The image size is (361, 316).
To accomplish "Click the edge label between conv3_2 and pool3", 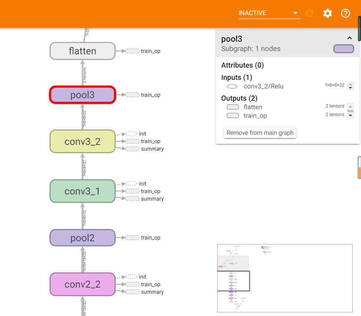I will [84, 119].
